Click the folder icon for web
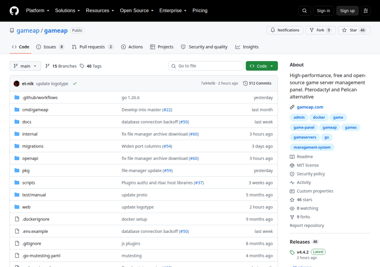 coord(17,207)
